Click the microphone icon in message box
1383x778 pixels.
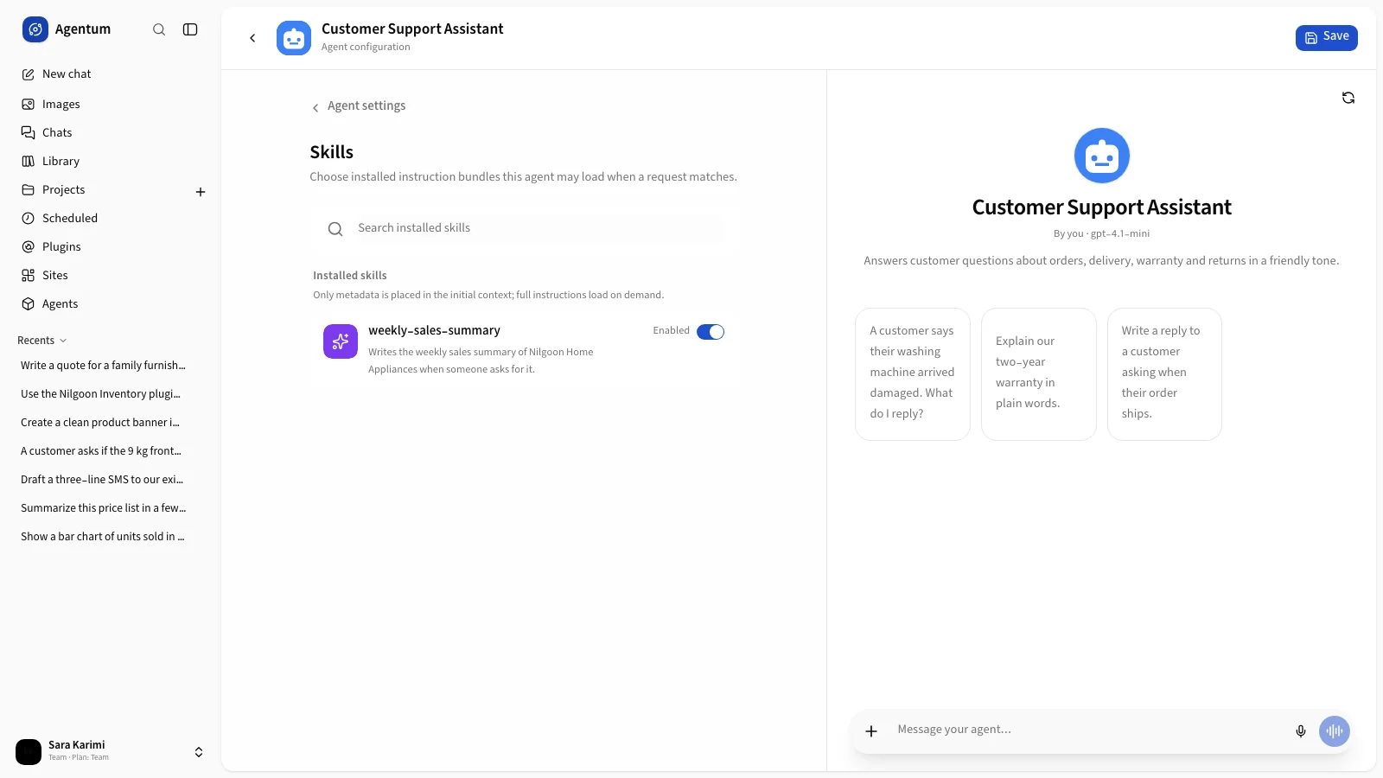pos(1301,731)
